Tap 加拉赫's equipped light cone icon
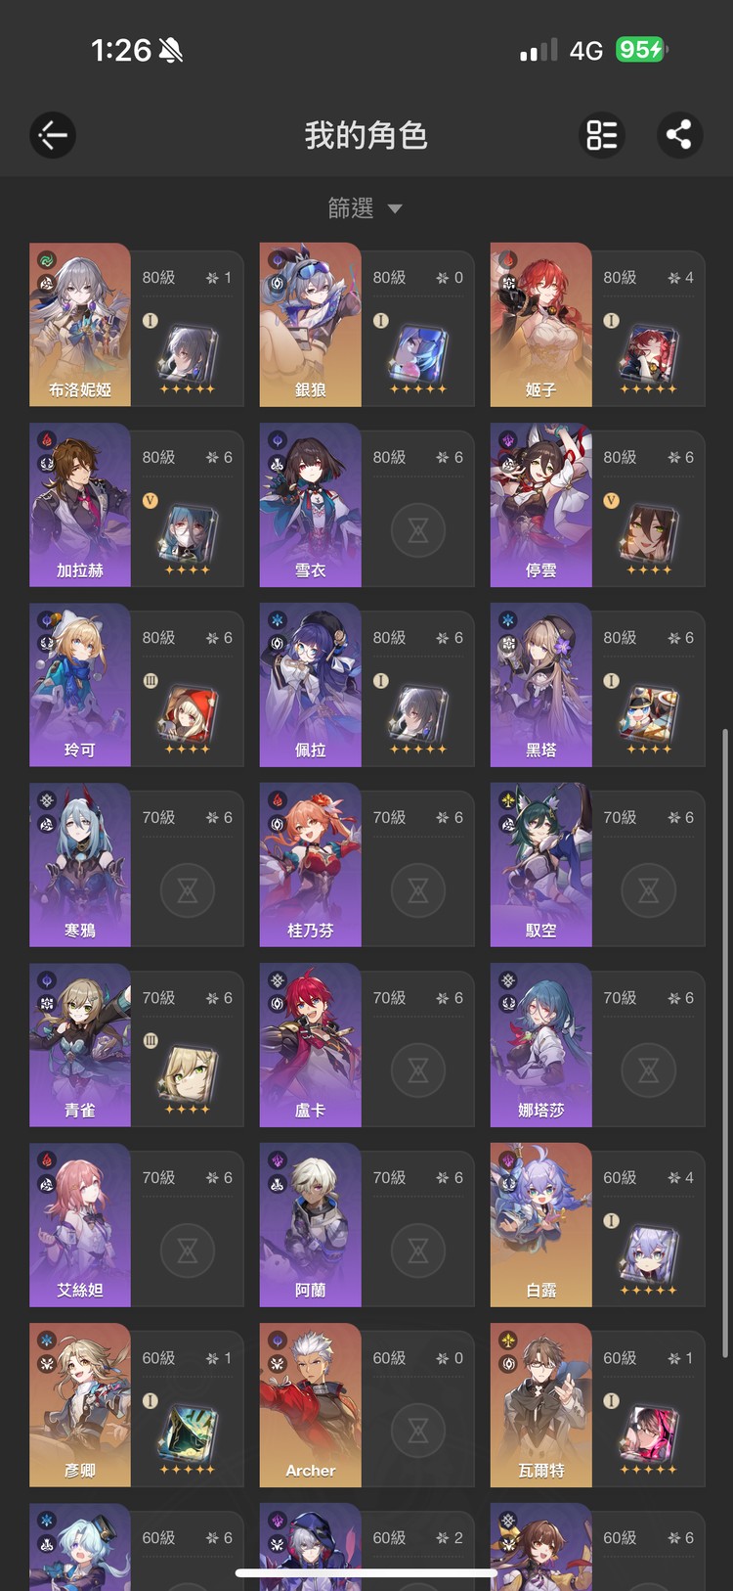Viewport: 733px width, 1591px height. point(187,533)
